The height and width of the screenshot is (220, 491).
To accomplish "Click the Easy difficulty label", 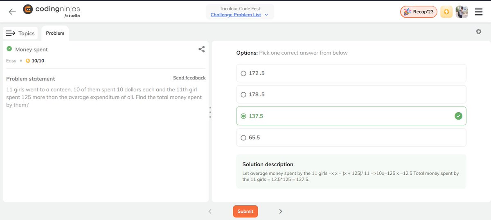I will point(11,61).
